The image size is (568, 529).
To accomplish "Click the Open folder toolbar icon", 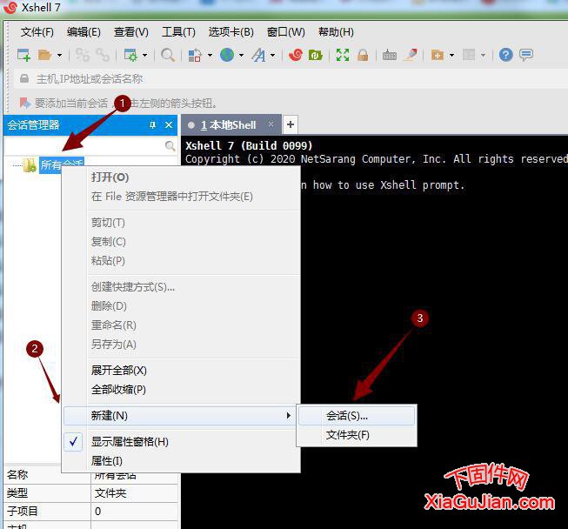I will [x=44, y=55].
